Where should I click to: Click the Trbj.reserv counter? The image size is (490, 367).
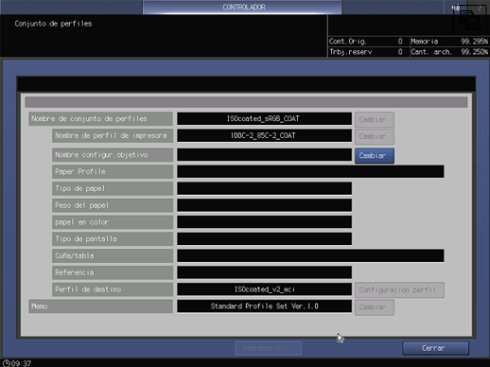pos(369,52)
